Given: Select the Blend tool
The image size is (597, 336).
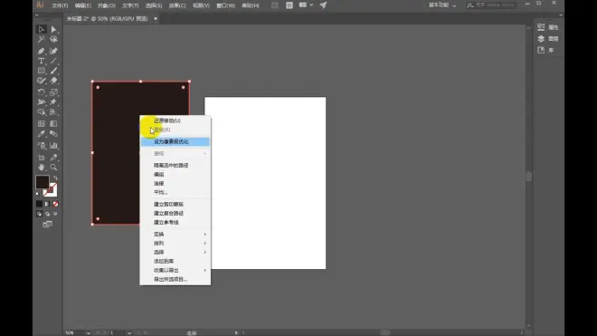Looking at the screenshot, I should [53, 134].
